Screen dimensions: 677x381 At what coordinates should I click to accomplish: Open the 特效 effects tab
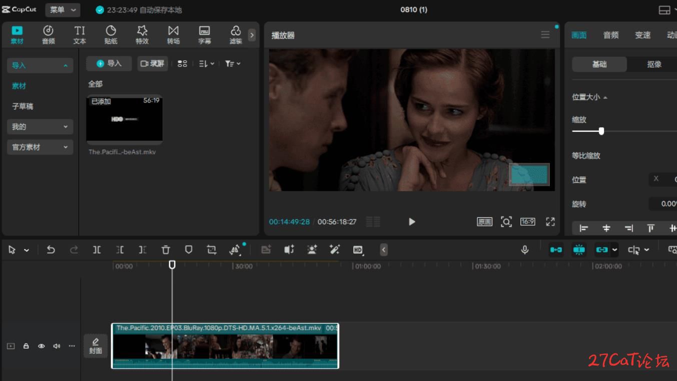point(142,35)
